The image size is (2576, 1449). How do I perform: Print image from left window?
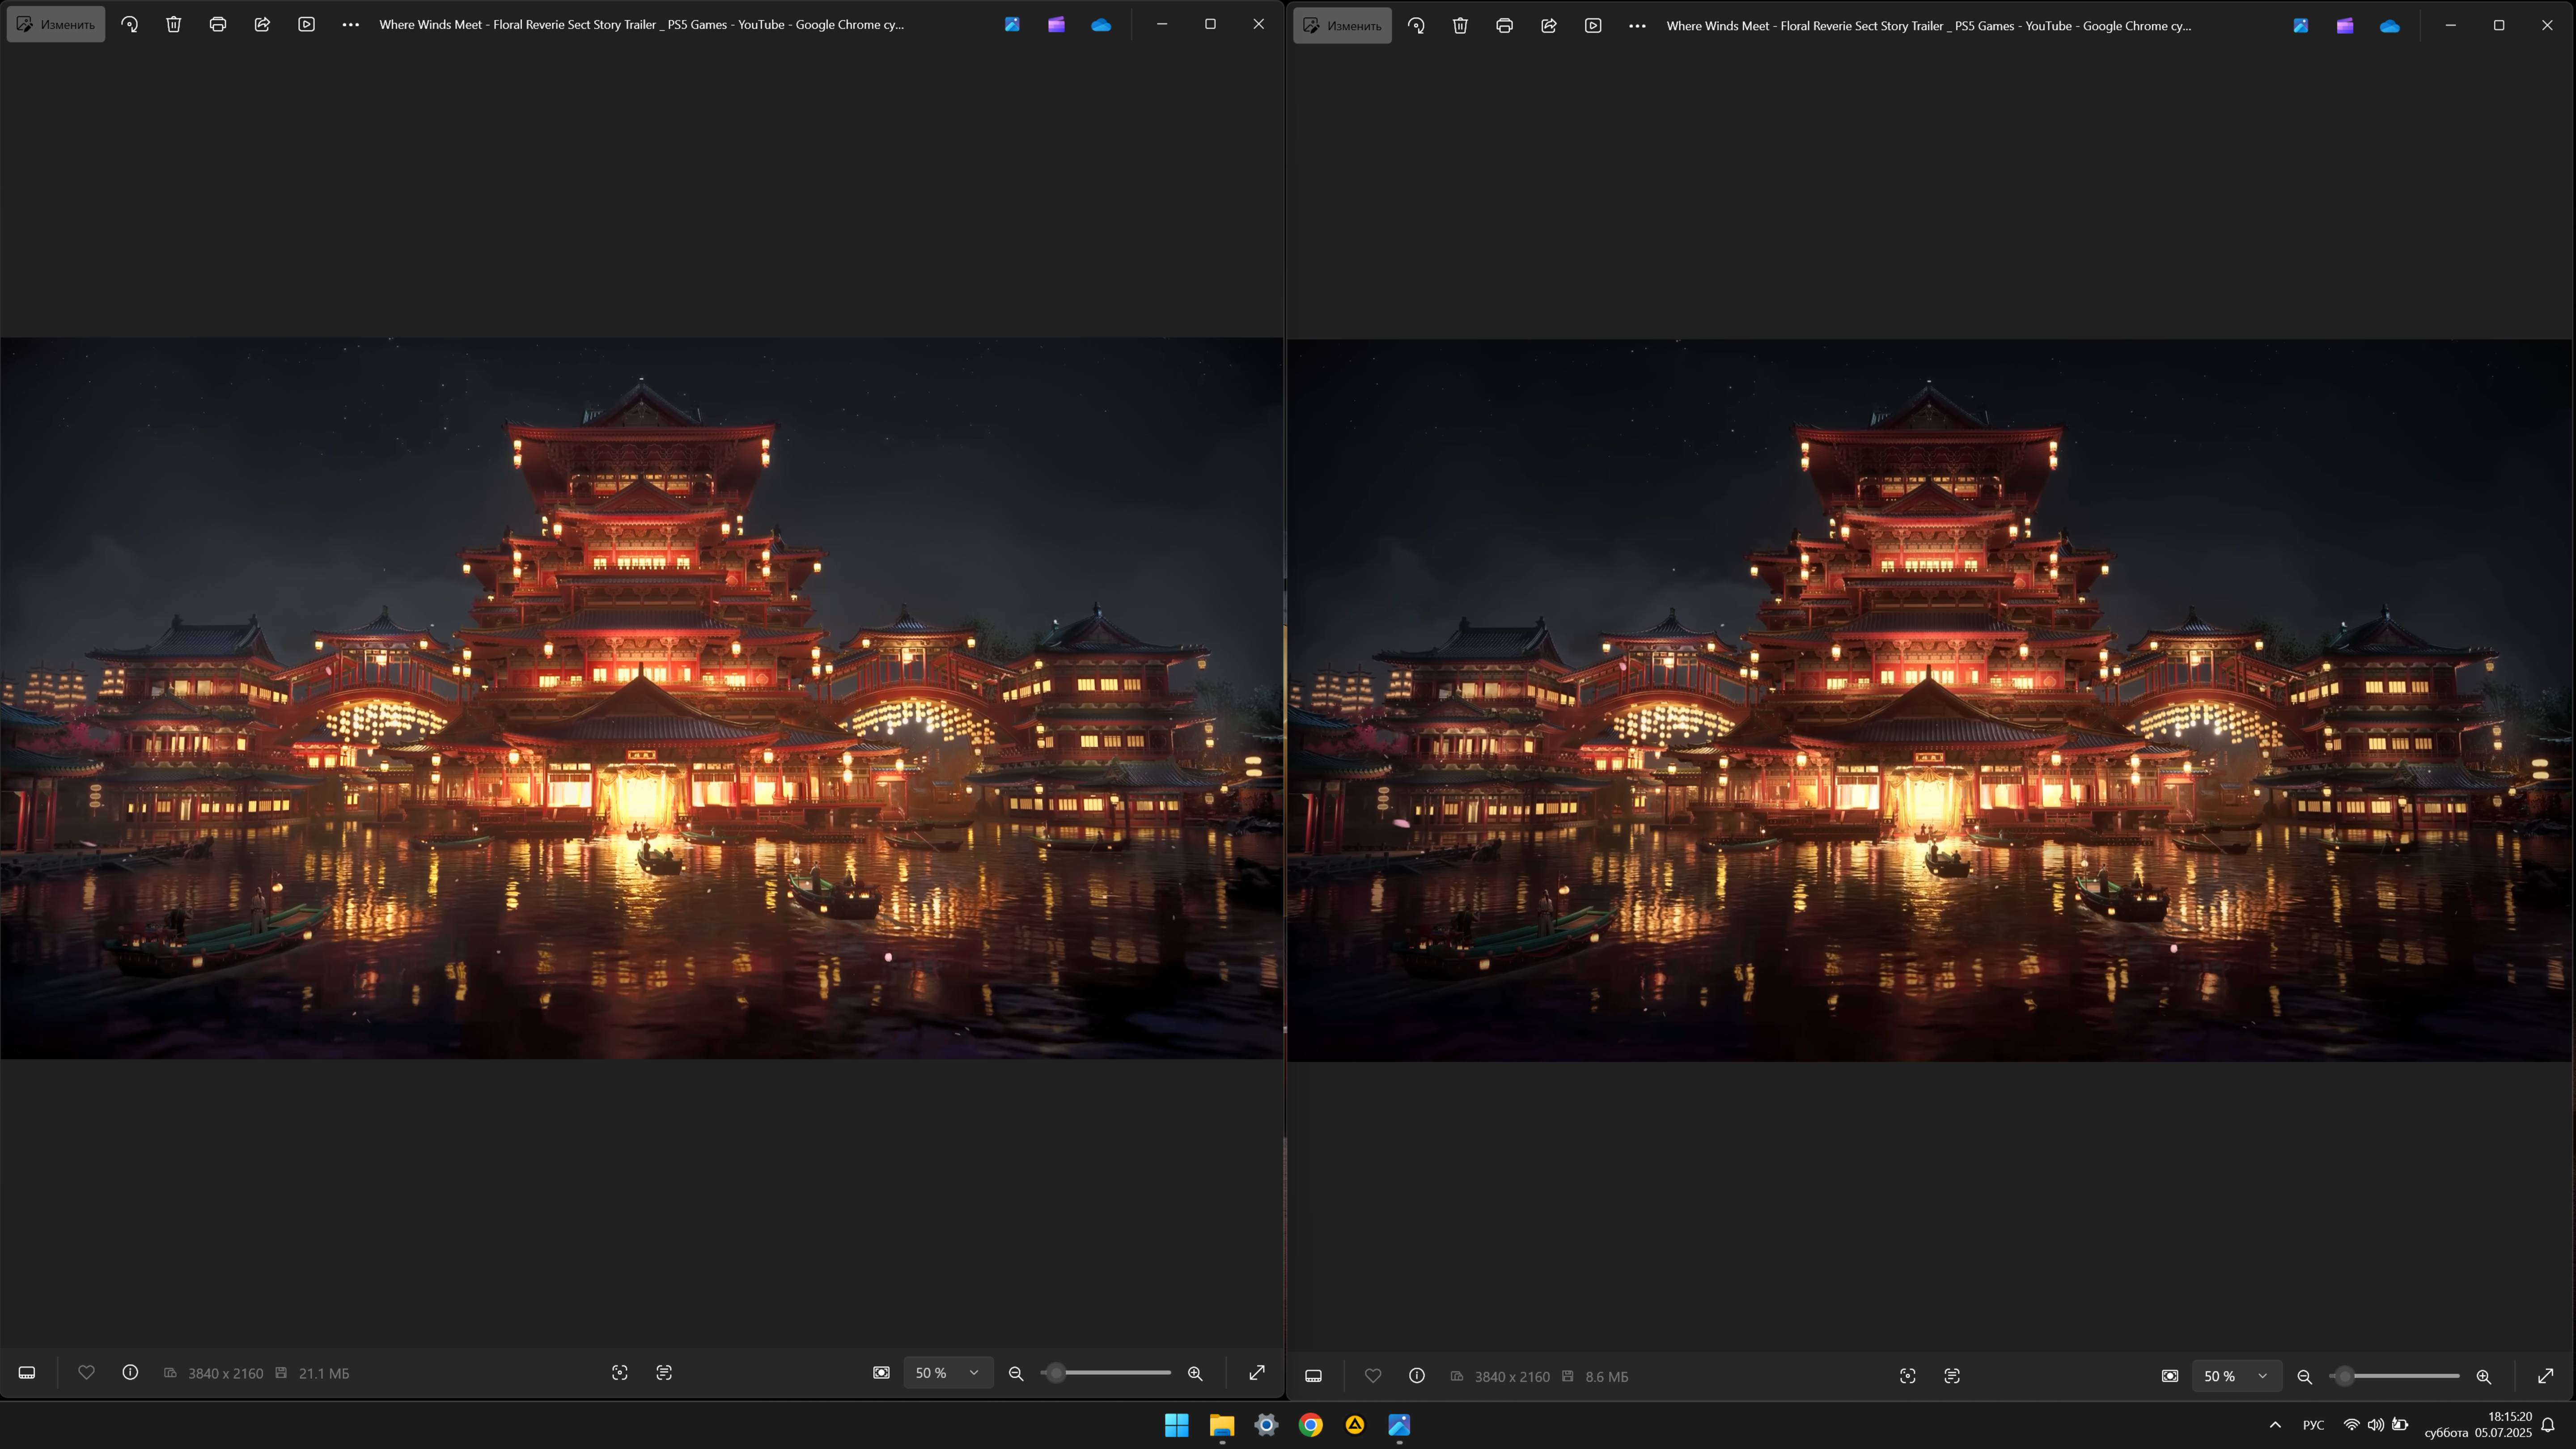(218, 24)
